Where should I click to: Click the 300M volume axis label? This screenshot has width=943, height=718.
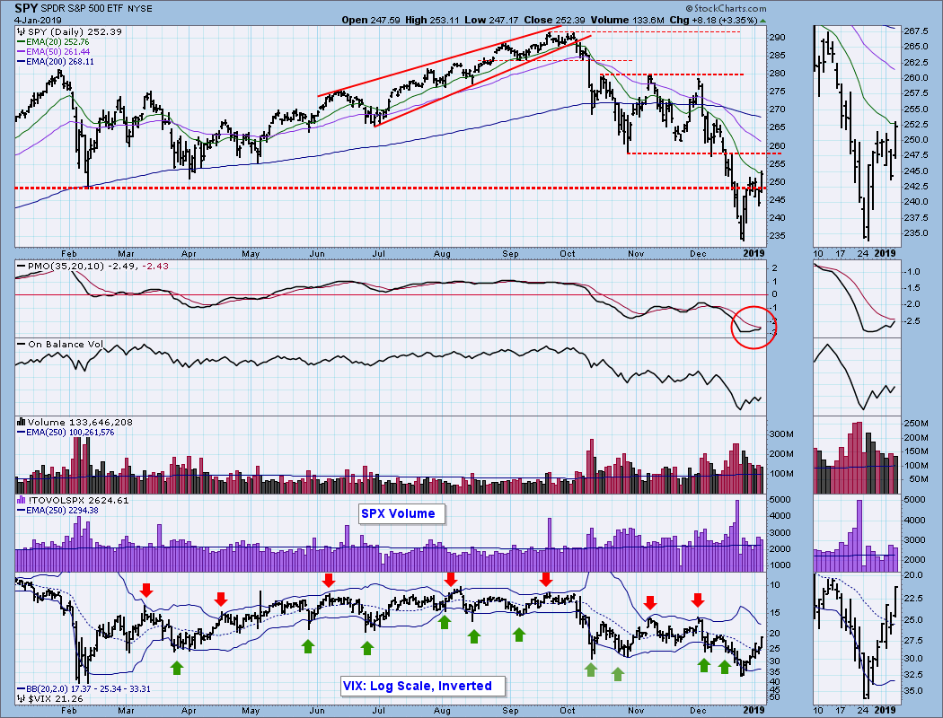781,433
